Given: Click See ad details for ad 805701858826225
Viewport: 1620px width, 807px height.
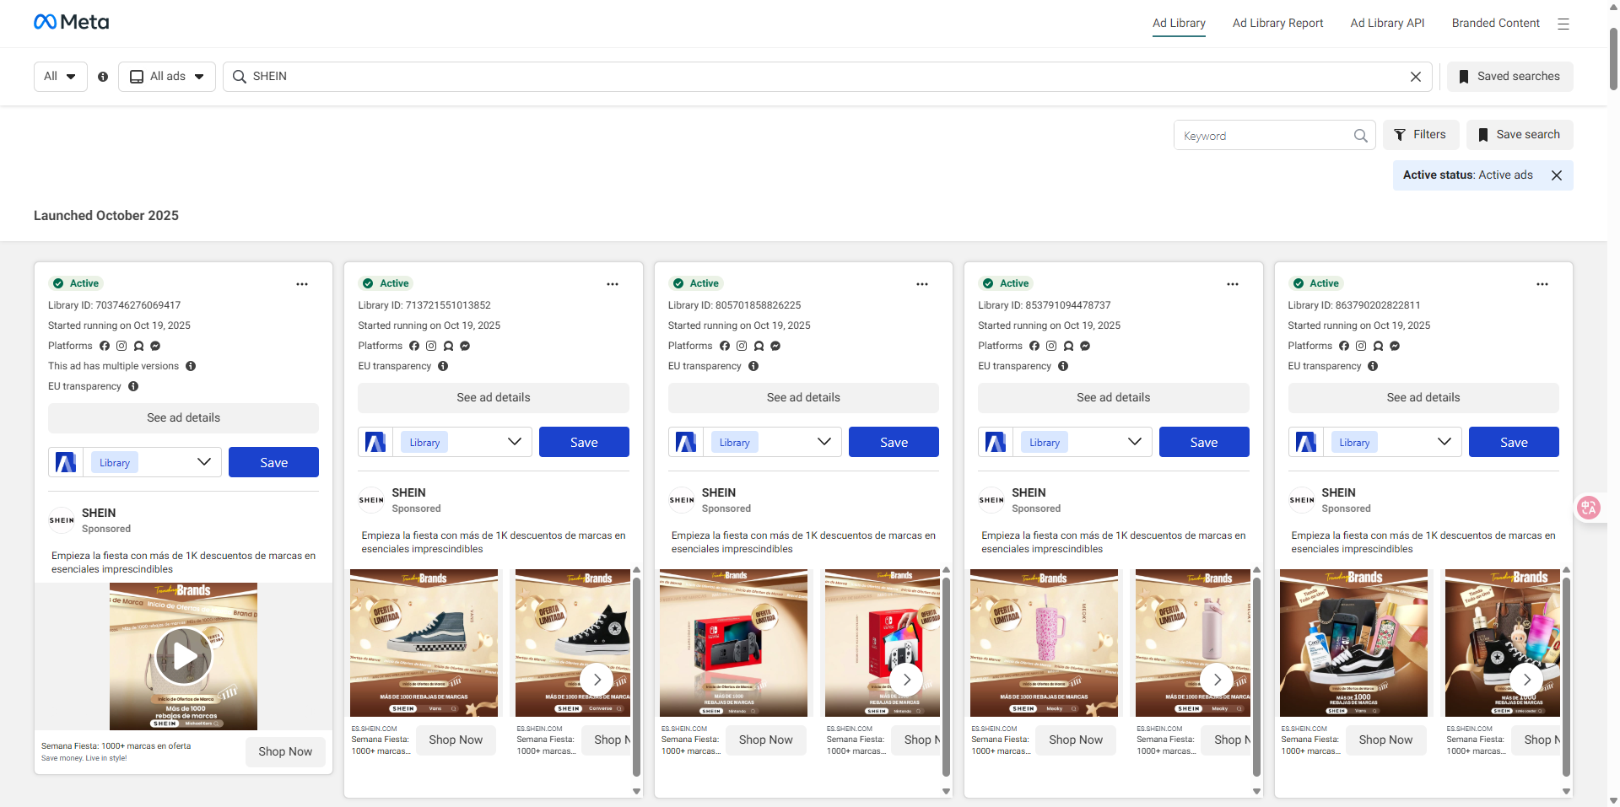Looking at the screenshot, I should tap(803, 398).
